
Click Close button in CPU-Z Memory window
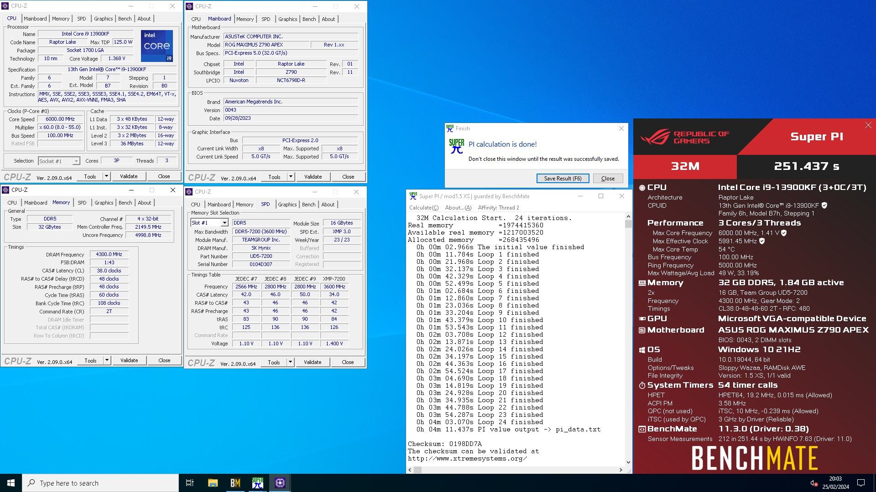tap(164, 360)
